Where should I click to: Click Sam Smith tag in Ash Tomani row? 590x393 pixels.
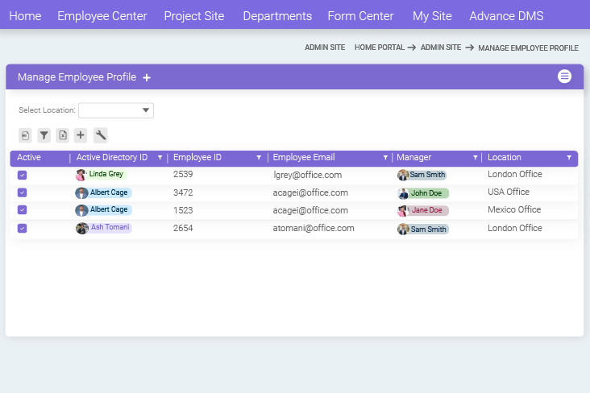pos(429,229)
